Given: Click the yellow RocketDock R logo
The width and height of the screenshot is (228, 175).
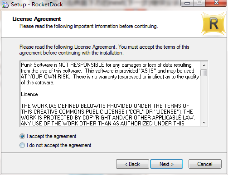Looking at the screenshot, I should [214, 24].
